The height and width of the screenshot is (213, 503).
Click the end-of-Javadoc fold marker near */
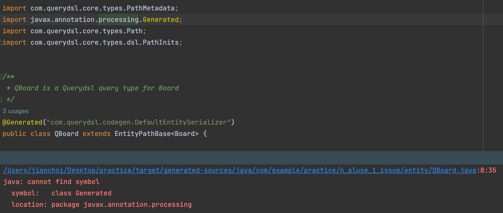coord(1,99)
